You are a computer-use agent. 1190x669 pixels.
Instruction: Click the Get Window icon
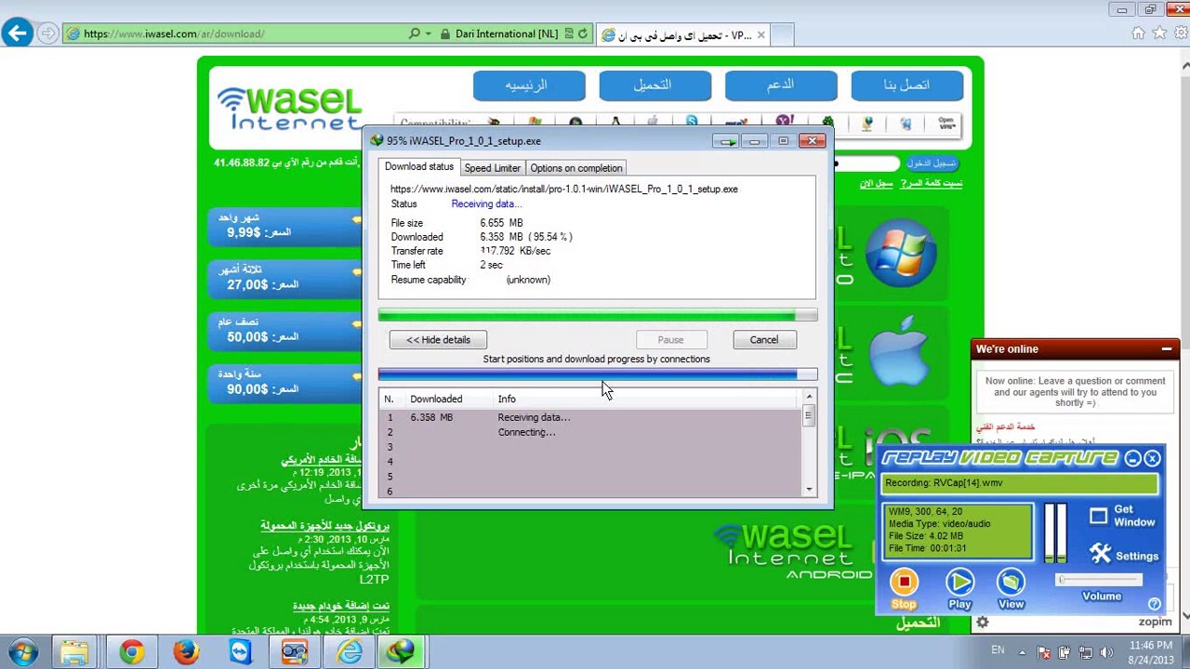pos(1099,516)
